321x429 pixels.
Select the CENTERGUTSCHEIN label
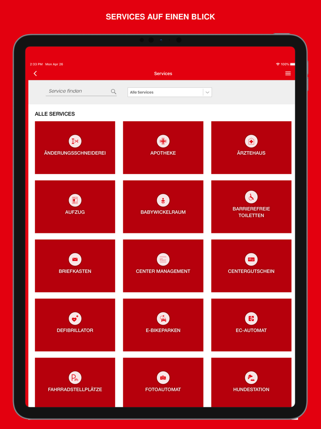[251, 271]
